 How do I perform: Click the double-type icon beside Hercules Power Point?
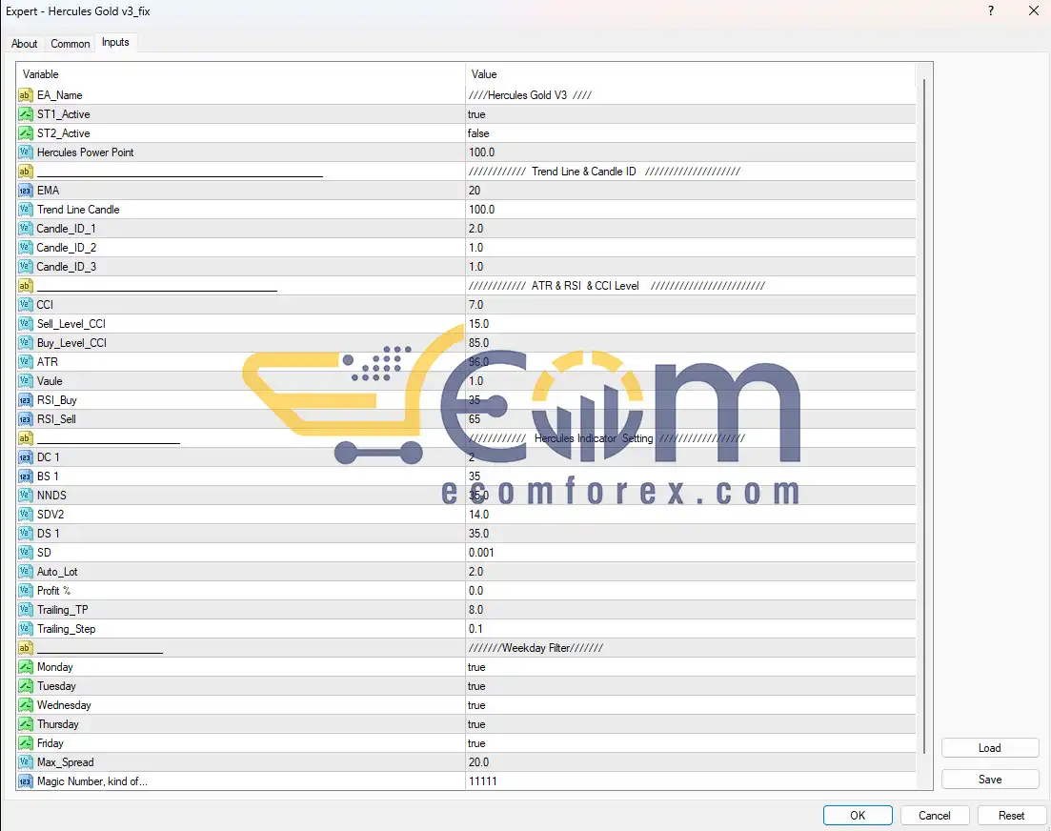pyautogui.click(x=26, y=152)
